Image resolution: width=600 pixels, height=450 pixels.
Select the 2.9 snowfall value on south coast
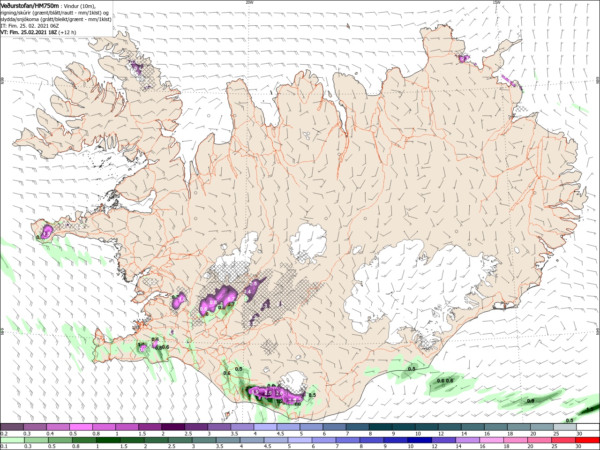(269, 393)
